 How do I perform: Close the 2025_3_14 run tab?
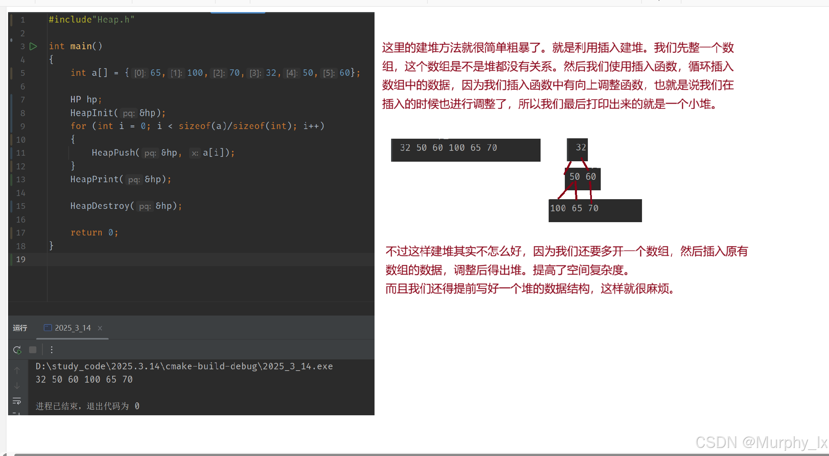pos(100,328)
